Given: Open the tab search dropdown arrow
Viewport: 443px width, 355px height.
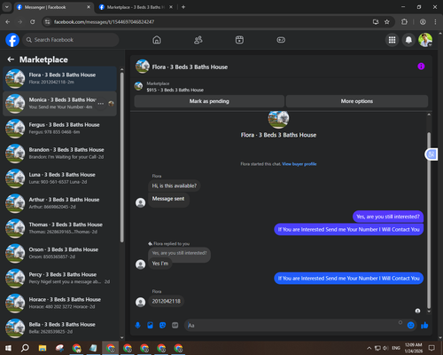Looking at the screenshot, I should click(7, 7).
